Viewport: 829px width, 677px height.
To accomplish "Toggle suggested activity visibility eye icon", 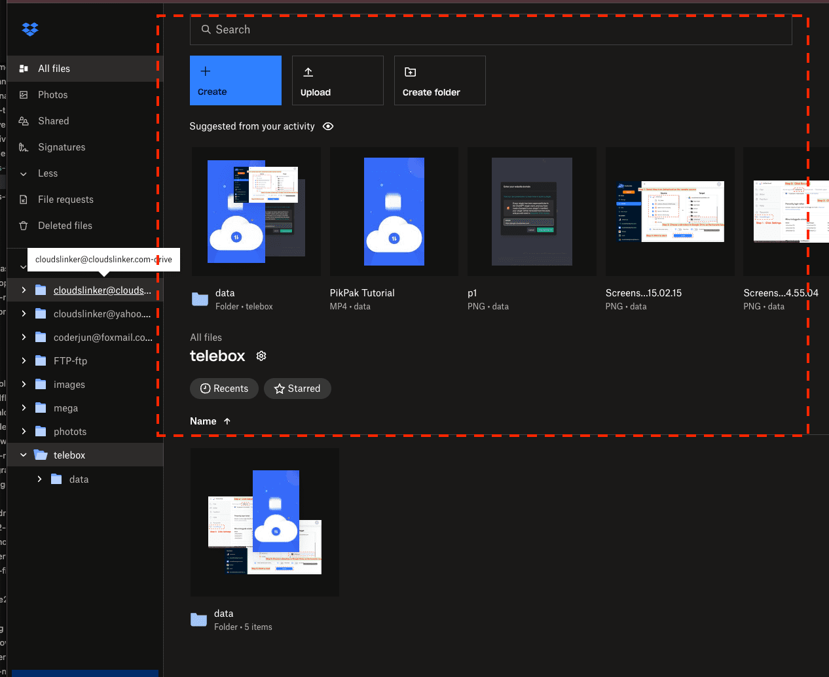I will 328,126.
